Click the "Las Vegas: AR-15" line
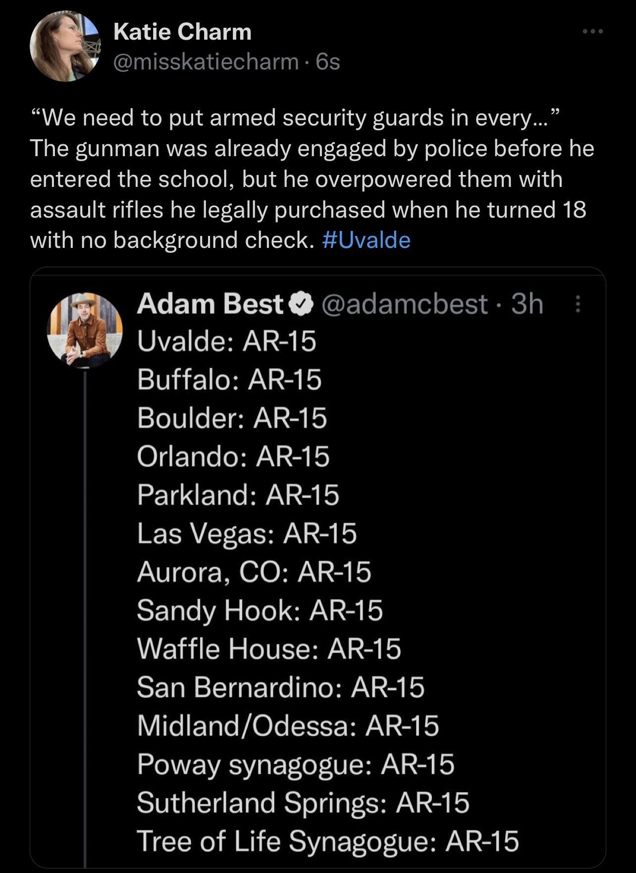Screen dimensions: 636x873 pyautogui.click(x=247, y=533)
